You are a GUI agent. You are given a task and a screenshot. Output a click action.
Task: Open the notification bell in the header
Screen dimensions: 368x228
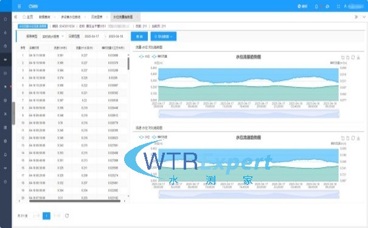[316, 6]
